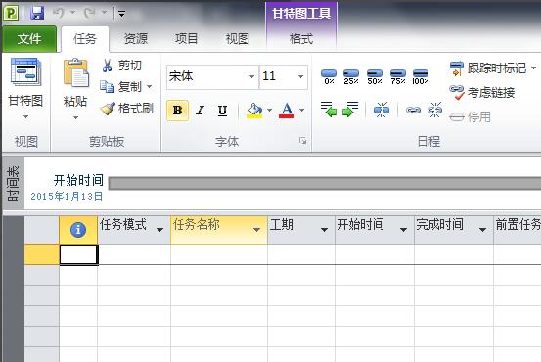Mark task 0% complete

[x=329, y=76]
